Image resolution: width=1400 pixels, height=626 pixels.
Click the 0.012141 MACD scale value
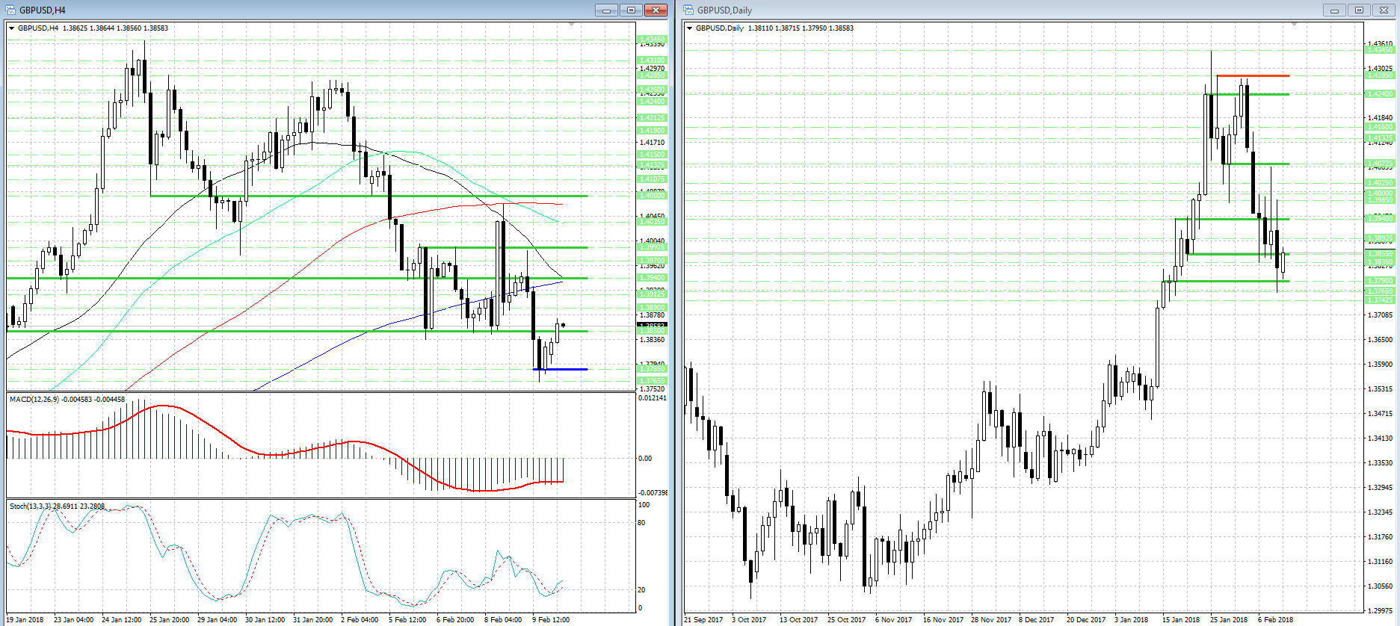(x=653, y=398)
